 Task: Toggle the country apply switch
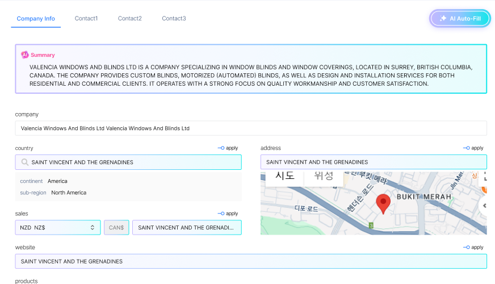pyautogui.click(x=221, y=148)
